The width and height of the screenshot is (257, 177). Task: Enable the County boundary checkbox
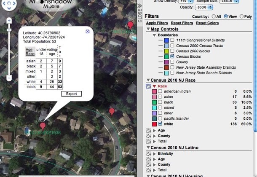pyautogui.click(x=172, y=62)
